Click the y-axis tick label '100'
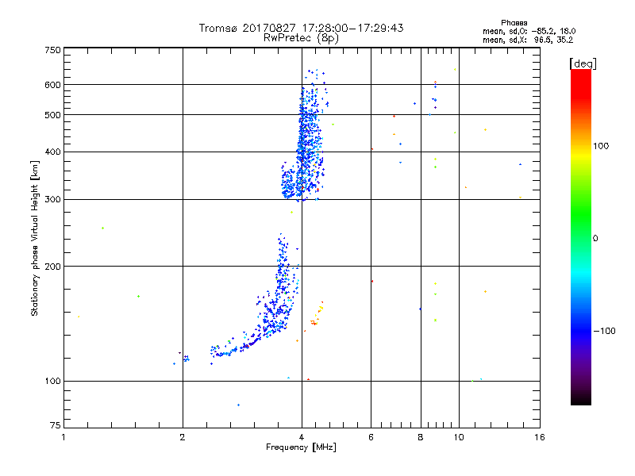Viewport: 635px width, 476px height. tap(52, 381)
